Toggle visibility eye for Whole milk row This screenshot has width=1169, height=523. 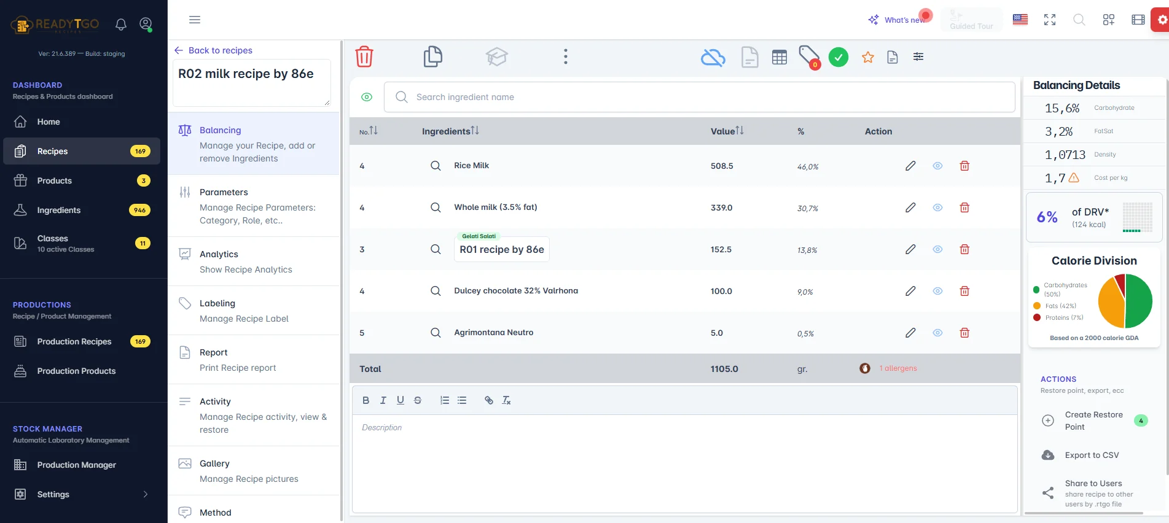point(937,207)
